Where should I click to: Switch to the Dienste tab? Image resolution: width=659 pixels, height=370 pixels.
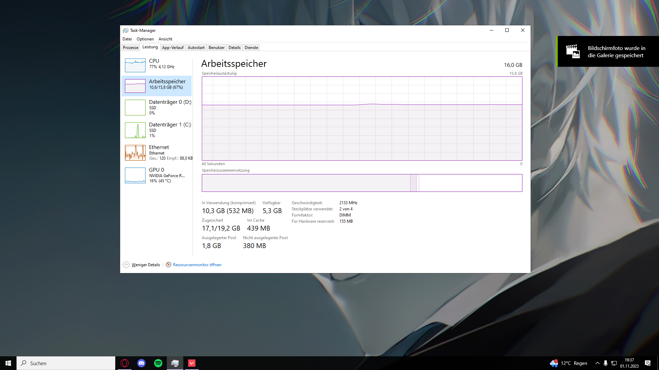(251, 48)
